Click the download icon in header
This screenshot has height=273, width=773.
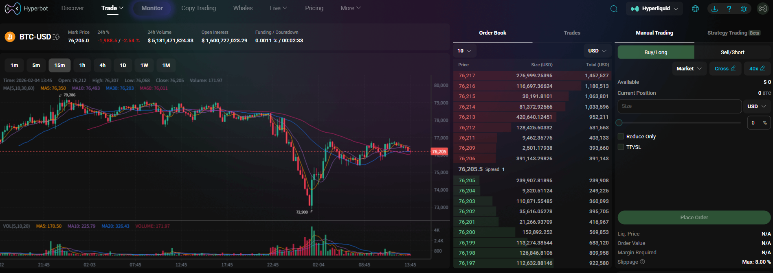click(714, 9)
